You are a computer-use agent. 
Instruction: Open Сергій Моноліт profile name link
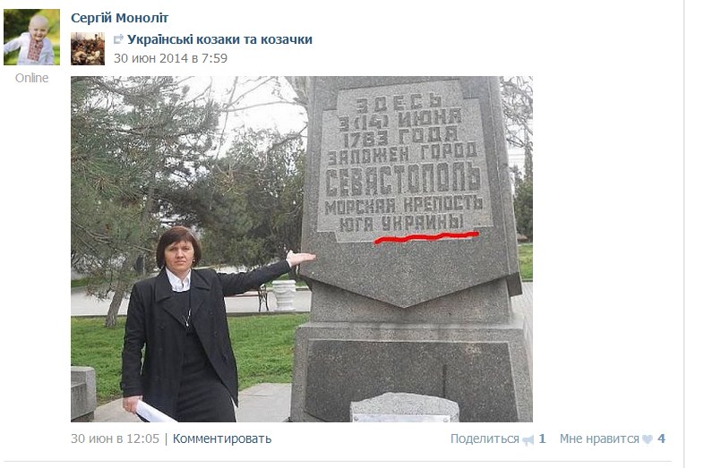[x=119, y=18]
